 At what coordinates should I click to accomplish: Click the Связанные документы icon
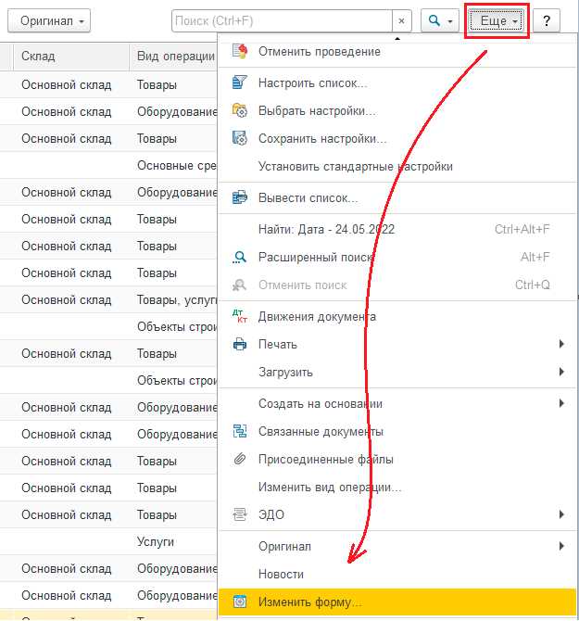click(239, 431)
